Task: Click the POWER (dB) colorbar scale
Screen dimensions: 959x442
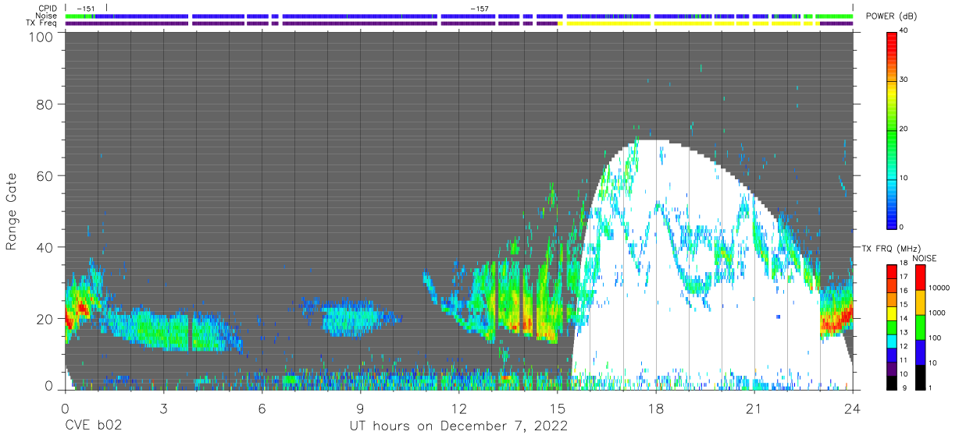Action: tap(892, 129)
